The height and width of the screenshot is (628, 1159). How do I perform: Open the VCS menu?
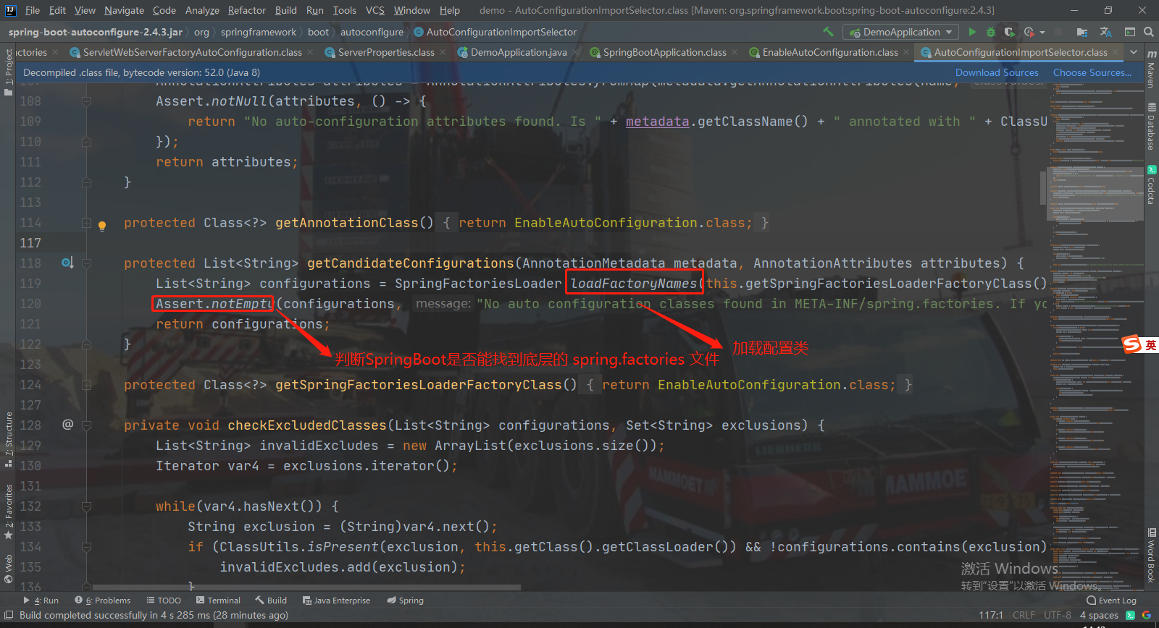coord(375,10)
